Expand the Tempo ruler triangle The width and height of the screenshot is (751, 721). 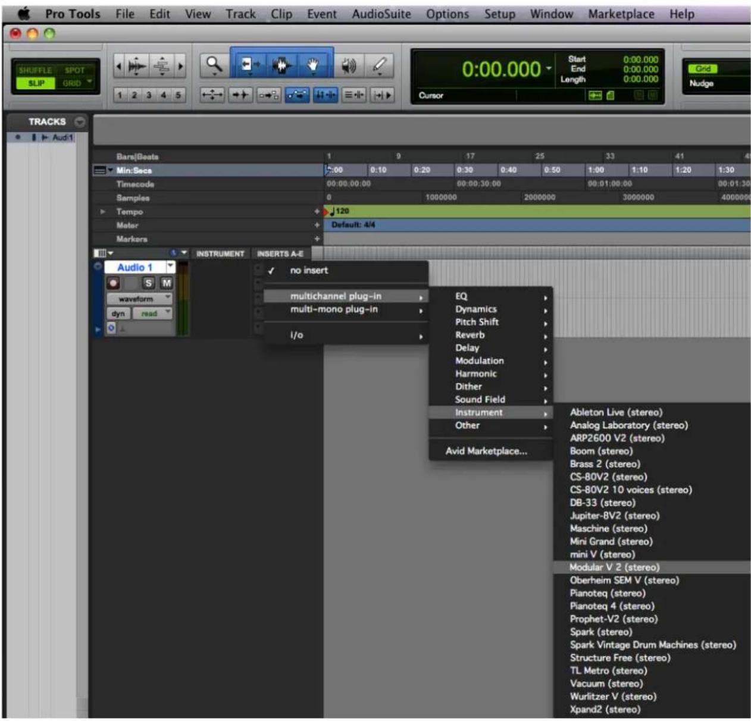pos(103,212)
